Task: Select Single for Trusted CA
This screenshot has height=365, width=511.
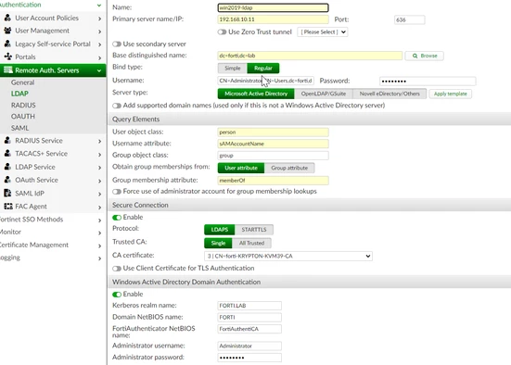Action: [218, 243]
